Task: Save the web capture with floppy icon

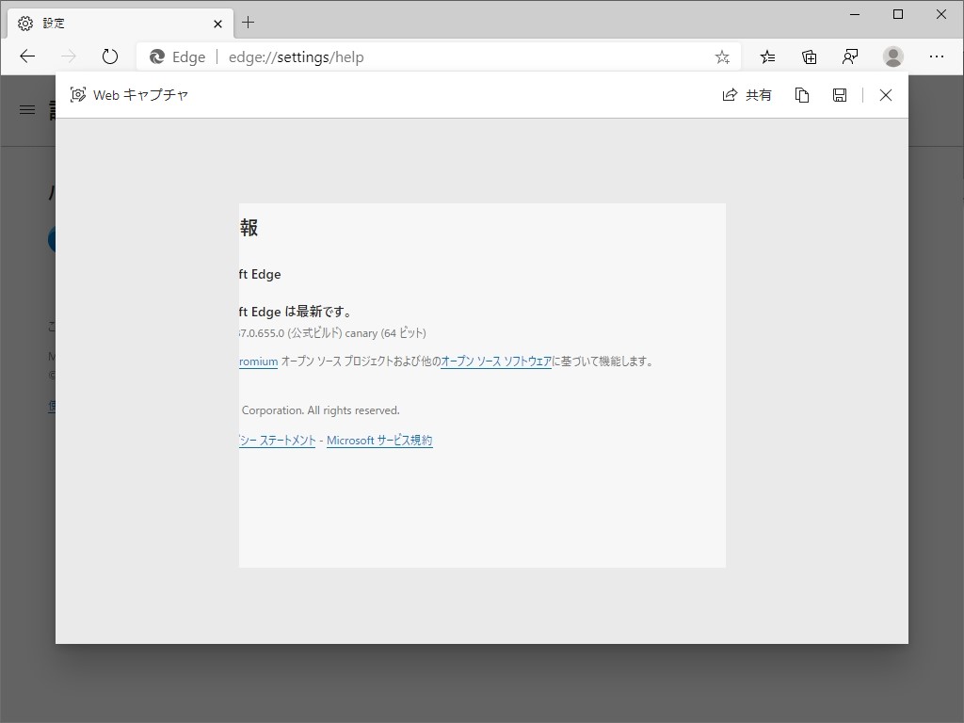Action: [839, 95]
